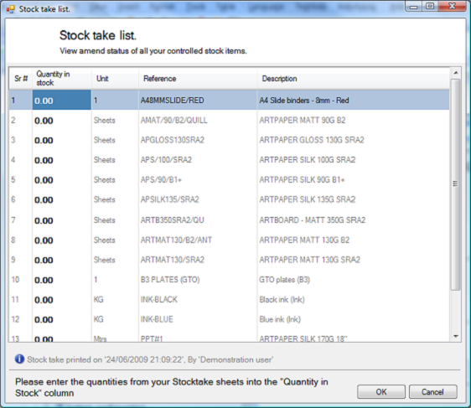The image size is (471, 408).
Task: Click the scrollbar down arrow
Action: pos(456,336)
